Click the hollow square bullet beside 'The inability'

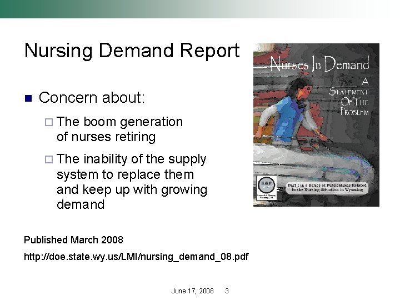[x=49, y=159]
